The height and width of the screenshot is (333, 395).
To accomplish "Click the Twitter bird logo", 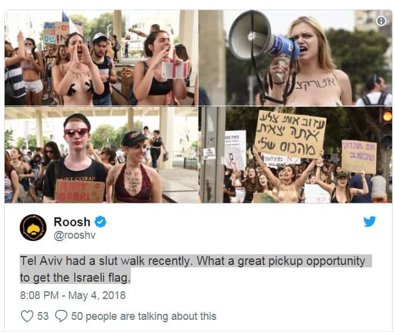I will [x=369, y=221].
